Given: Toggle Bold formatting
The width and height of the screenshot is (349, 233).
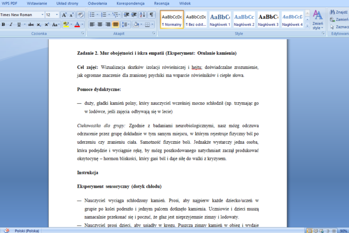Looking at the screenshot, I should click(3, 24).
